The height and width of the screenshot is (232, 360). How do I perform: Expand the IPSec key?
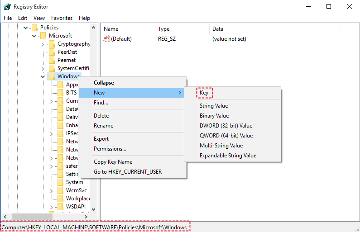(52, 134)
